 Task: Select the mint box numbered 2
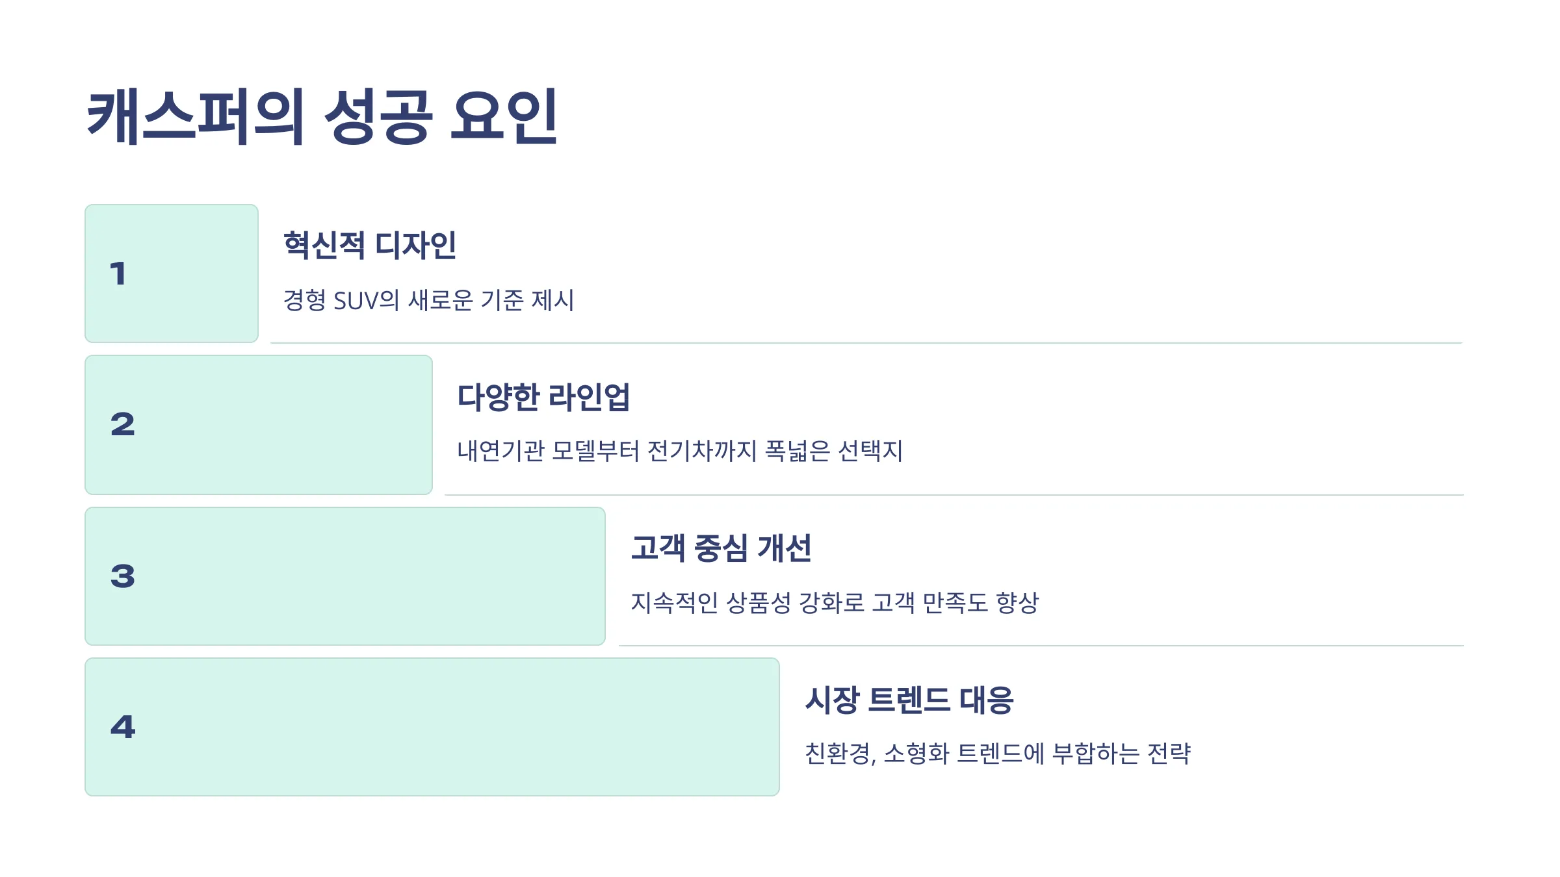[259, 425]
